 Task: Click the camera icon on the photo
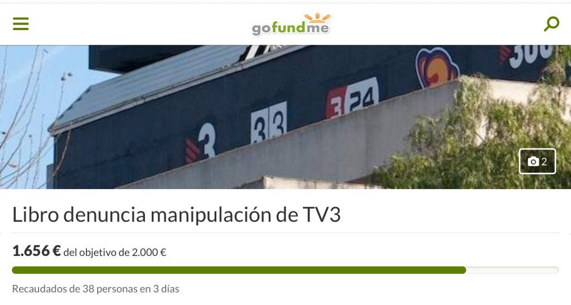(533, 161)
